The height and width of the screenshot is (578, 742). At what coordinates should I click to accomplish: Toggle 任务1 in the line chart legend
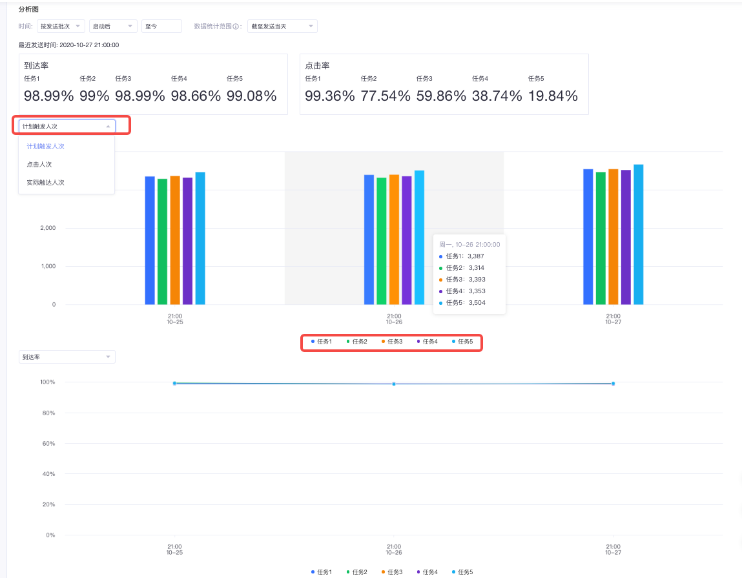pos(322,572)
